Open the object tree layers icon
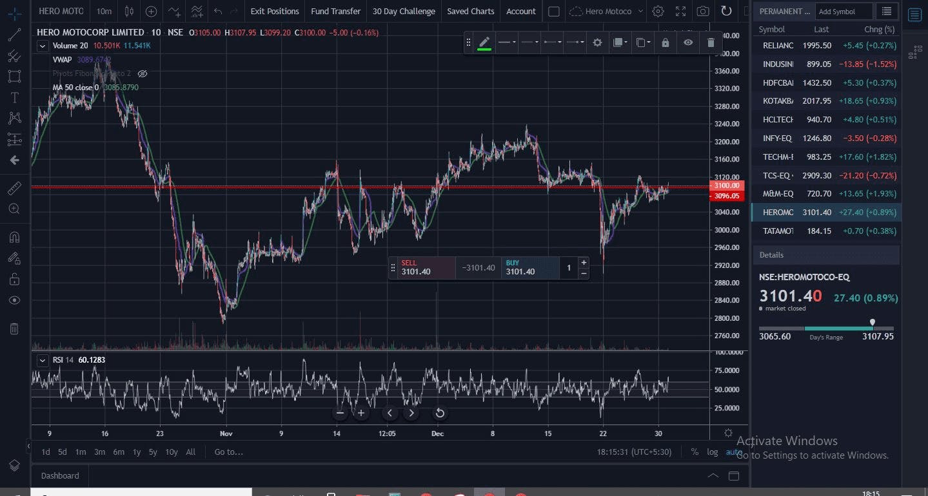928x496 pixels. click(x=14, y=465)
